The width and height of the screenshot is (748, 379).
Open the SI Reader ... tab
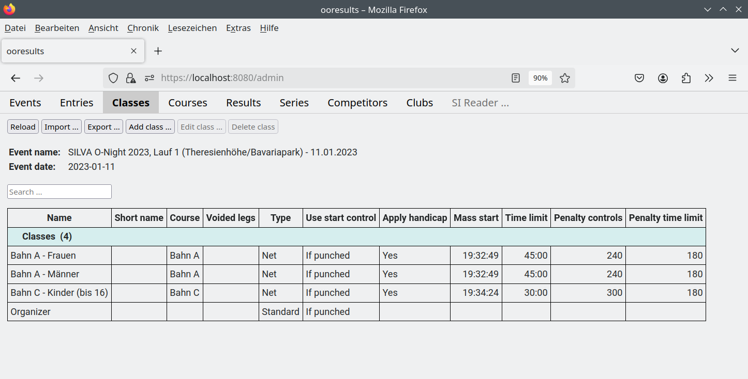coord(481,103)
